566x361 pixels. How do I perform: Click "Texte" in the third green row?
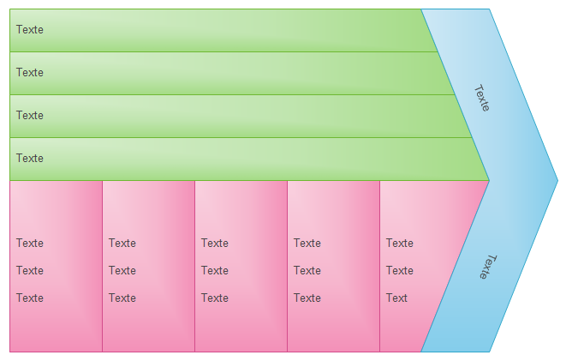pos(30,116)
